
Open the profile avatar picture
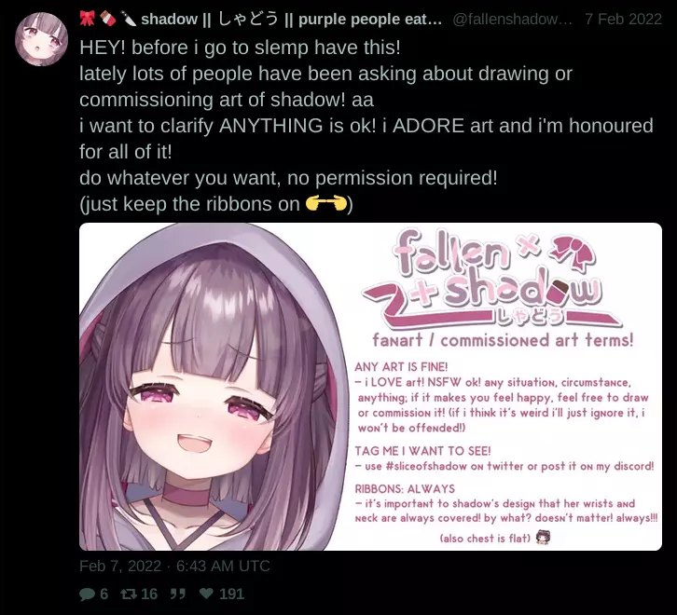(x=41, y=39)
